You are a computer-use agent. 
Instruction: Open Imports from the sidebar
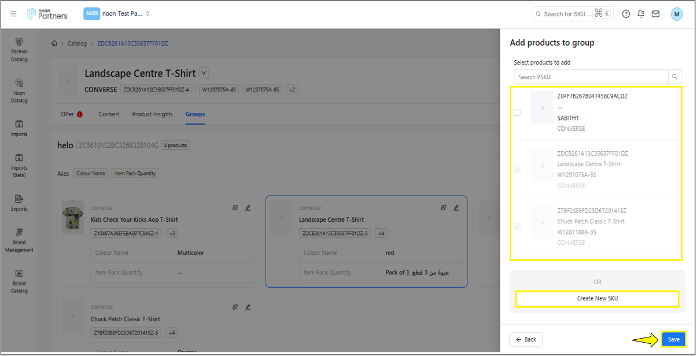coord(19,128)
